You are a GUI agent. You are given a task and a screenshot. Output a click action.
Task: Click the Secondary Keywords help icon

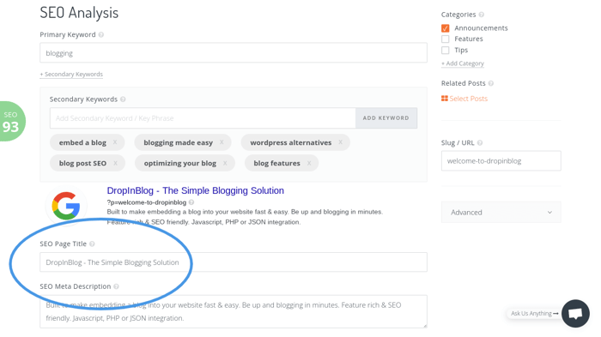(x=123, y=99)
